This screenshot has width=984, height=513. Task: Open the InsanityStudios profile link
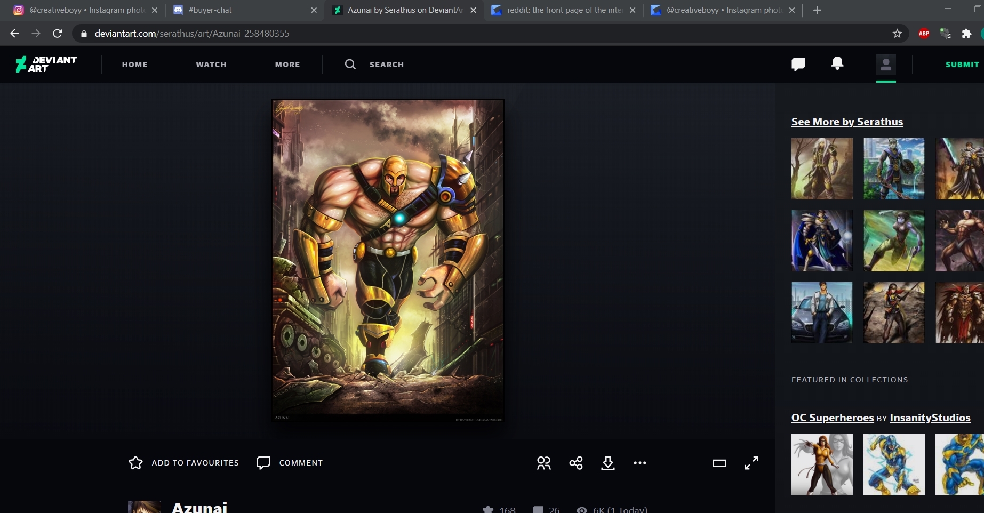coord(930,418)
